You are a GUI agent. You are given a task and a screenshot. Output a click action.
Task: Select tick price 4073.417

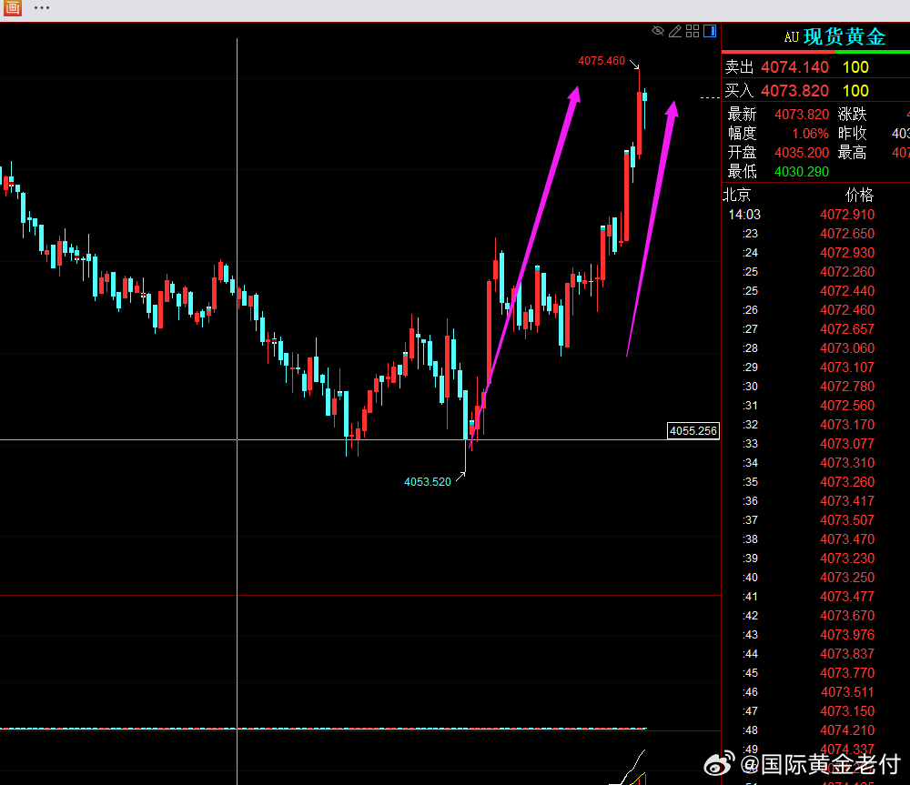(x=847, y=501)
